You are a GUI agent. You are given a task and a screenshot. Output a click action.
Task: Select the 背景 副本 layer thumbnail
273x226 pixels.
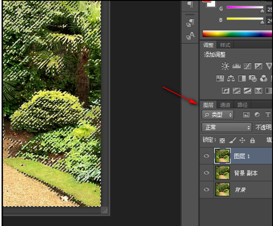223,172
